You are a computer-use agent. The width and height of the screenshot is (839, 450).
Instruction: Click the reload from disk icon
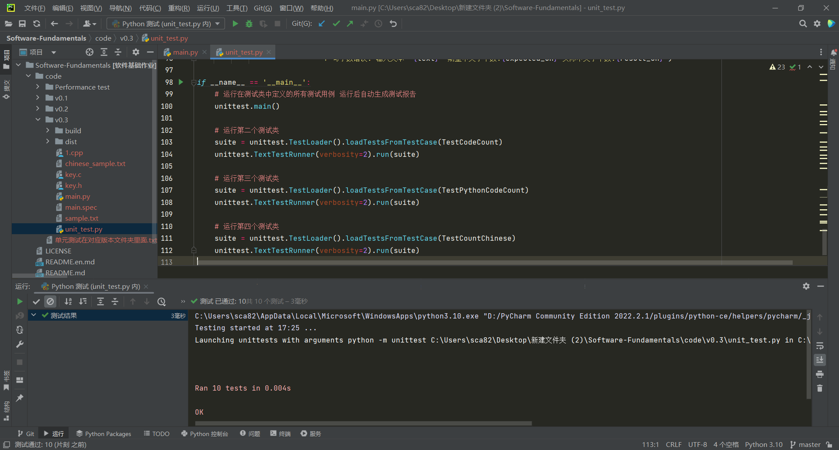pos(37,24)
